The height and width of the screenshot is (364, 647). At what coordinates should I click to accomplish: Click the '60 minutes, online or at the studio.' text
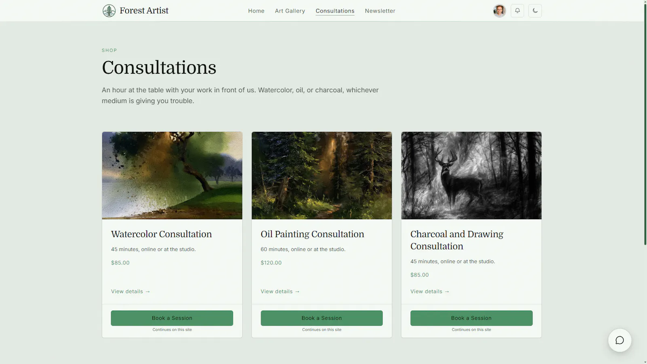pyautogui.click(x=303, y=249)
